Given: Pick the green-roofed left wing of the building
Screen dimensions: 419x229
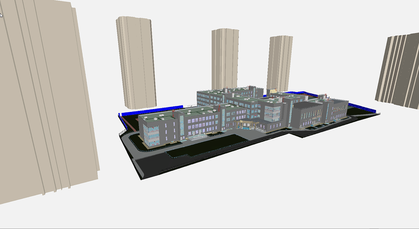Looking at the screenshot, I should [179, 127].
